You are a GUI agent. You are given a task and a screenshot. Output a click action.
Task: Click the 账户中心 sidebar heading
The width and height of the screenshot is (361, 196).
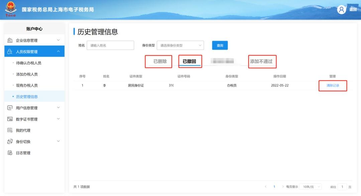click(34, 29)
